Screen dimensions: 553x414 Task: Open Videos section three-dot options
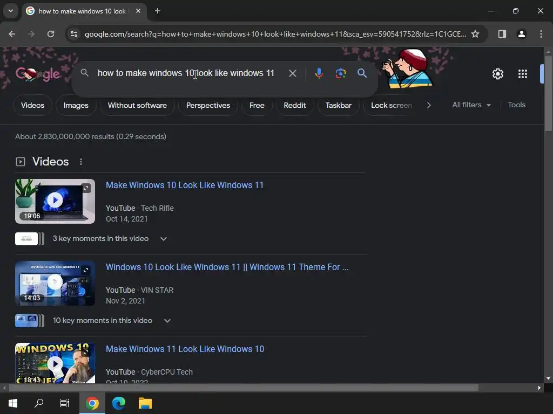81,162
